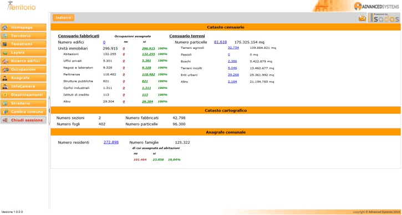This screenshot has width=402, height=215.
Task: Click the Territorio map icon
Action: pos(4,36)
